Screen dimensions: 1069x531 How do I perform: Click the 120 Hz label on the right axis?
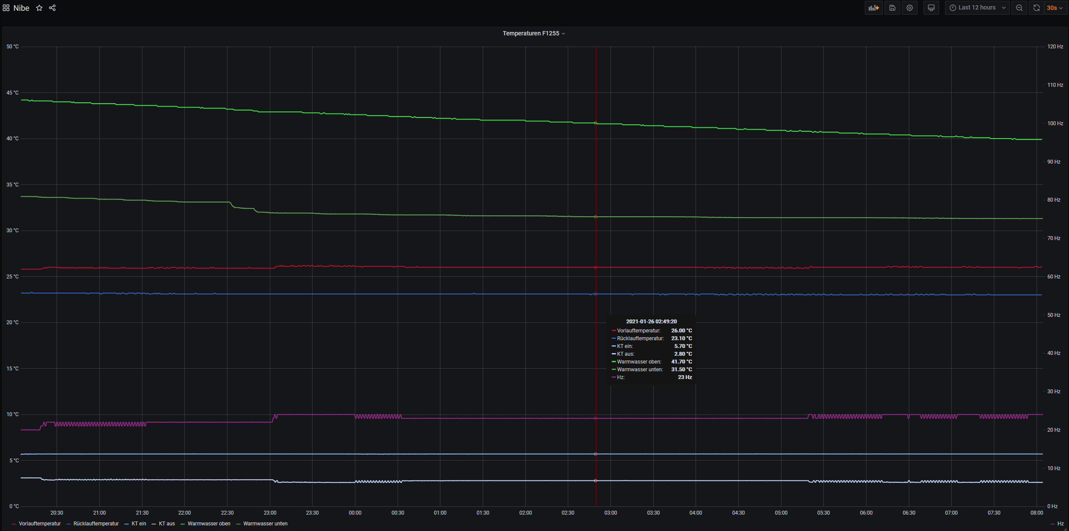click(1055, 47)
